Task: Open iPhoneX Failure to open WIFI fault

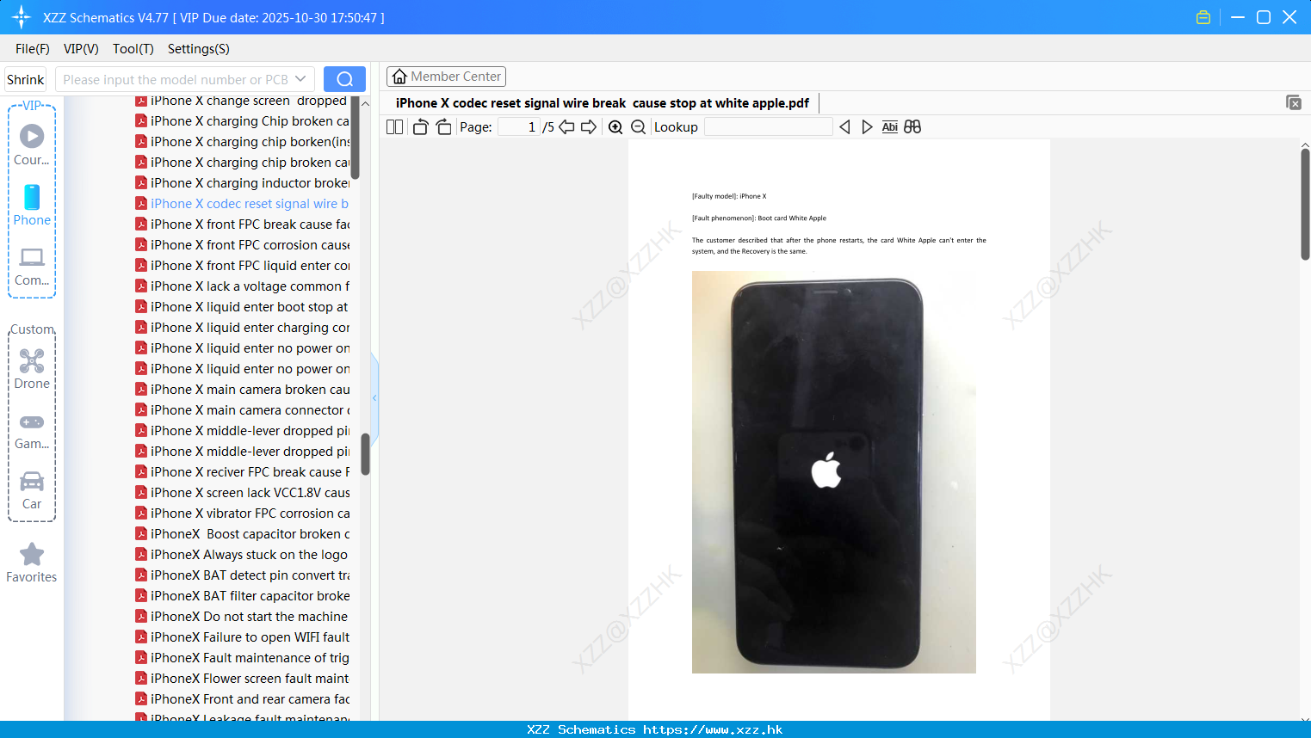Action: (x=242, y=637)
